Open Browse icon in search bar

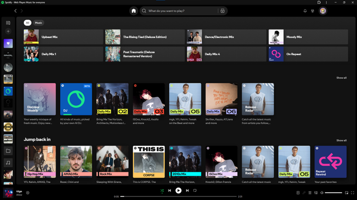pyautogui.click(x=223, y=11)
